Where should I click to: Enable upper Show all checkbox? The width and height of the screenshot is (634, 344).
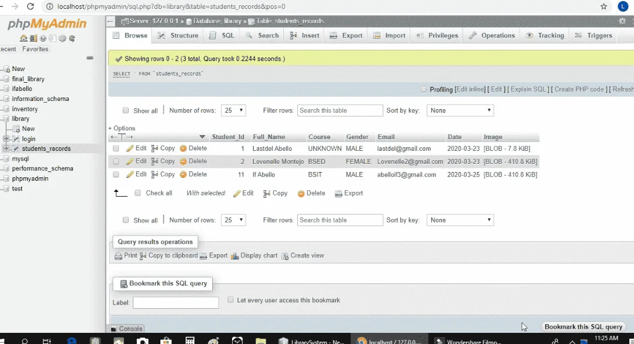tap(126, 110)
